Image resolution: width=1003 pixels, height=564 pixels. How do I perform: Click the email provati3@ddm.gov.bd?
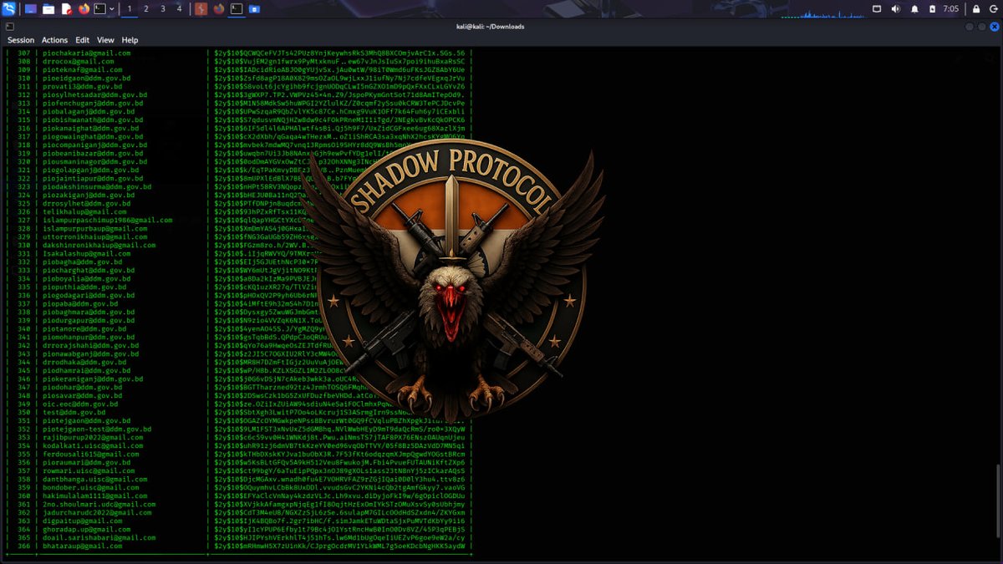click(82, 86)
